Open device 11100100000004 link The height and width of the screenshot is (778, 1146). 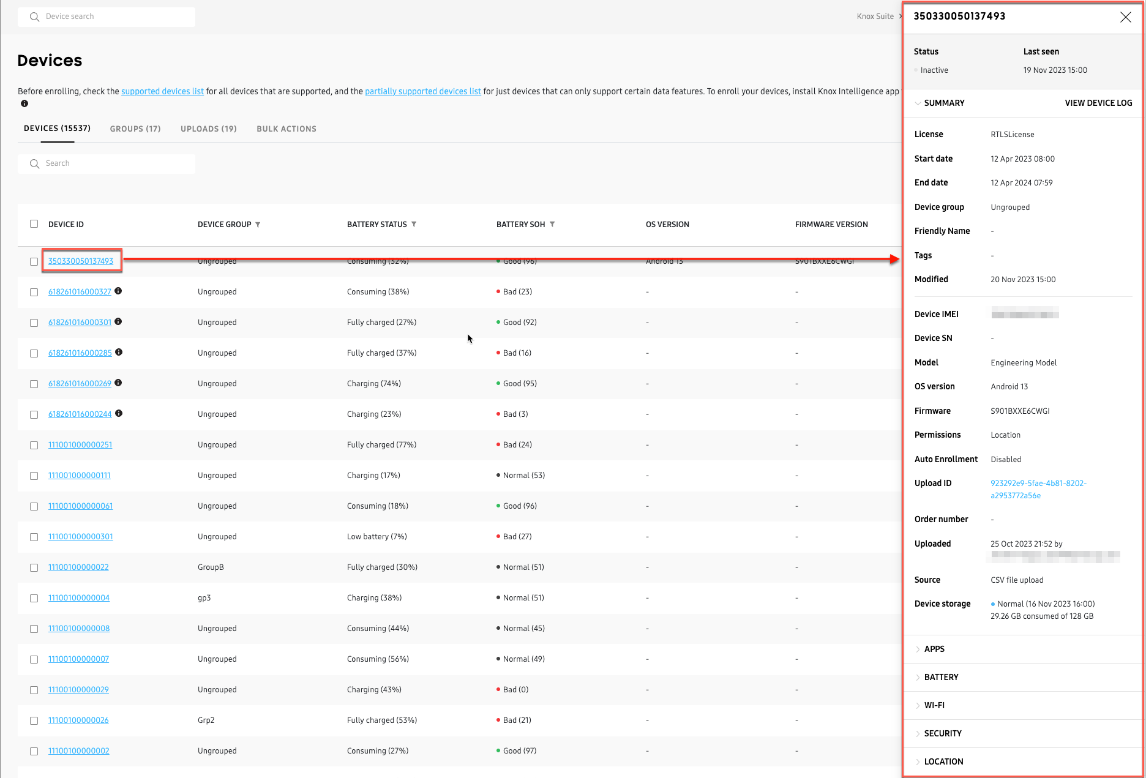click(79, 597)
